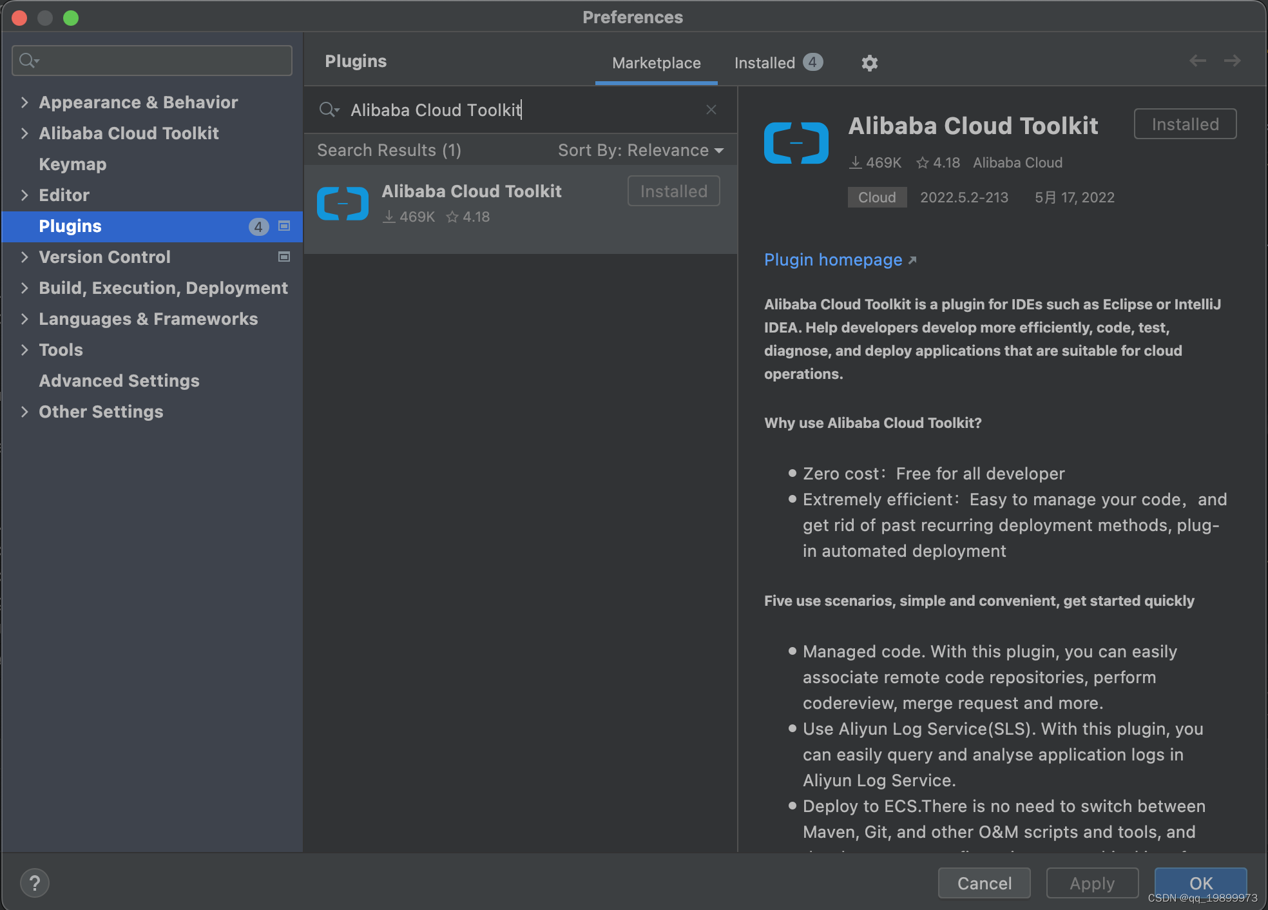Image resolution: width=1268 pixels, height=910 pixels.
Task: Click the download count icon showing 469K
Action: pos(856,162)
